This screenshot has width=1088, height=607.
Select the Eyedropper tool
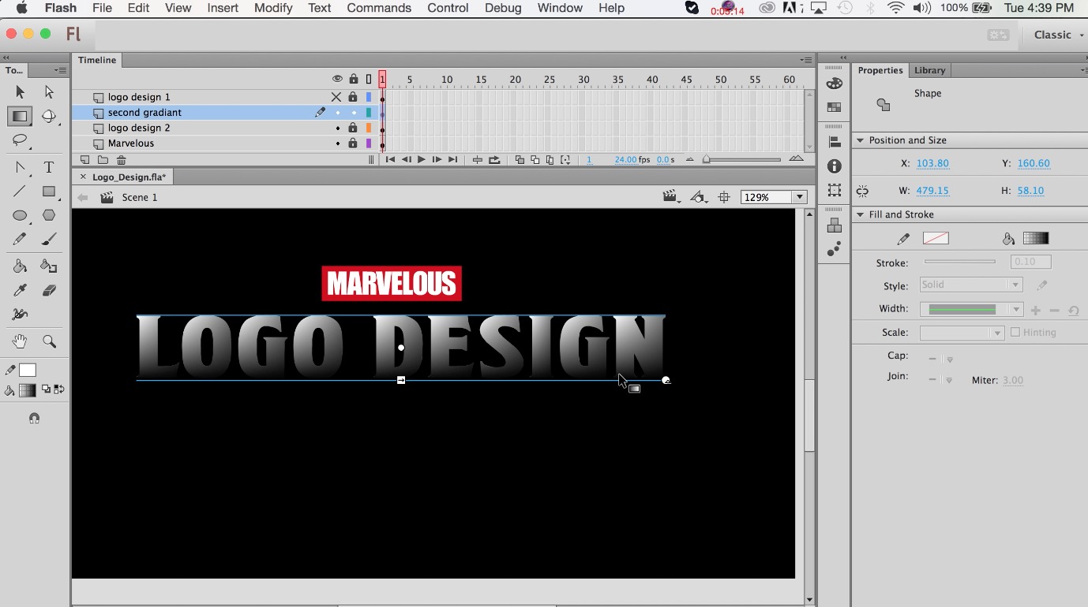pos(21,290)
